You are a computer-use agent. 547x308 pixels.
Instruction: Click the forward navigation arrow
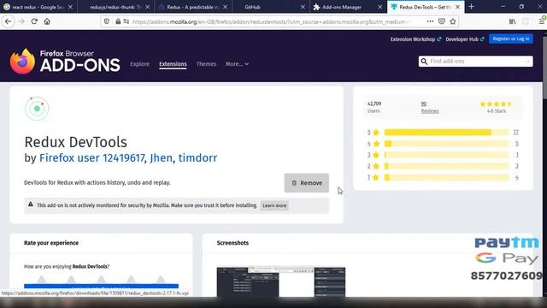coord(21,21)
